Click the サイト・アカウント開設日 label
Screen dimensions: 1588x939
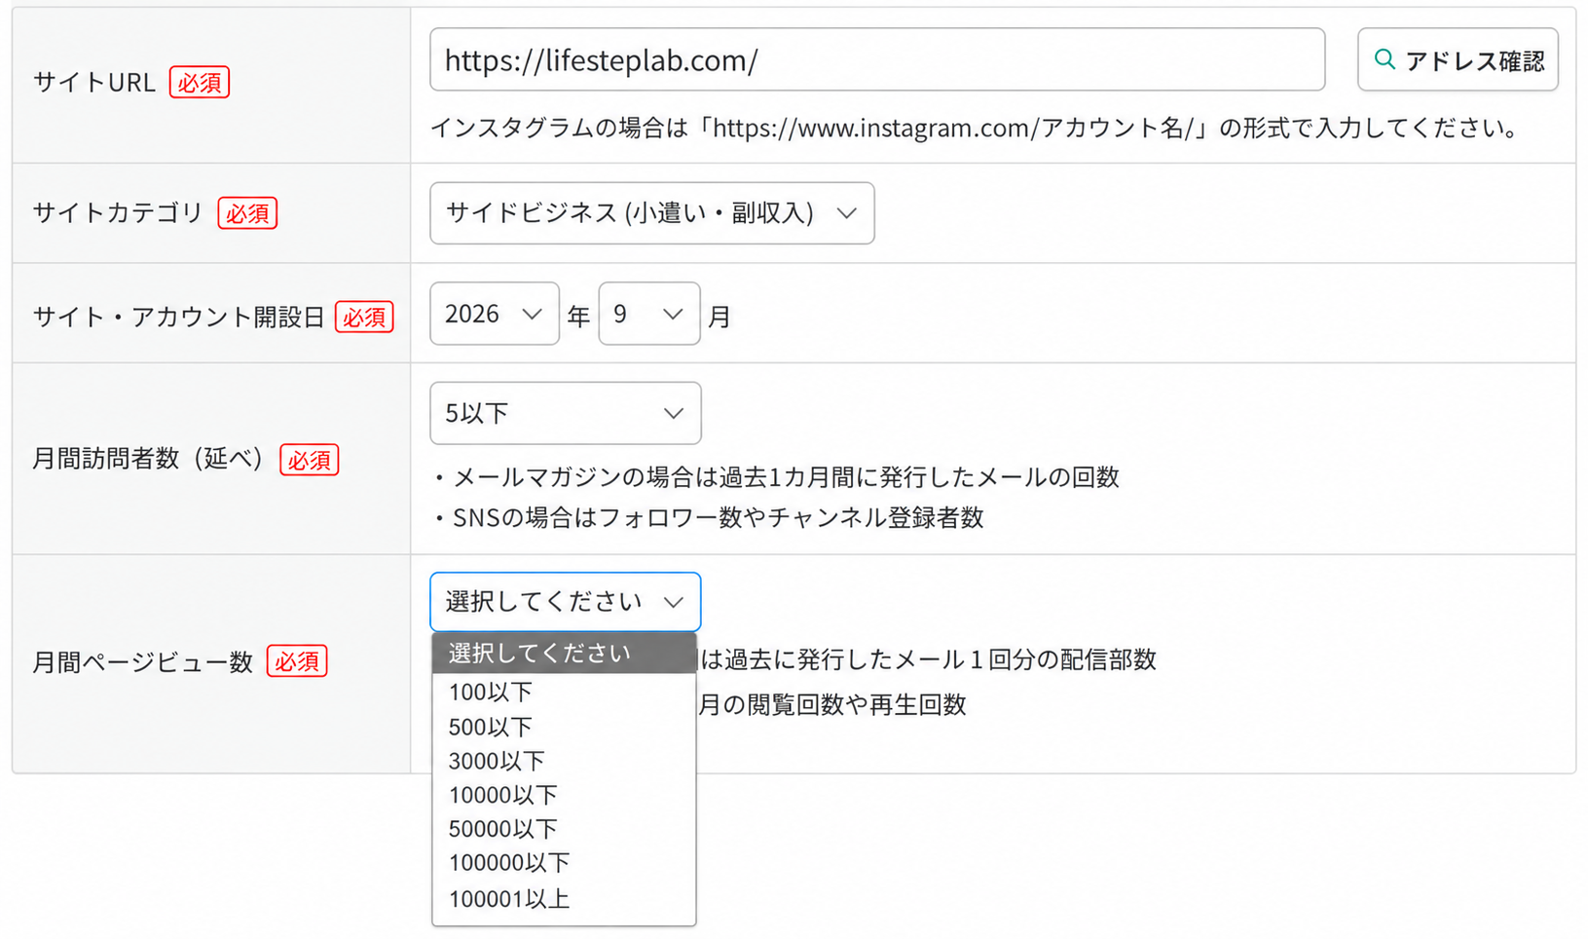tap(178, 317)
